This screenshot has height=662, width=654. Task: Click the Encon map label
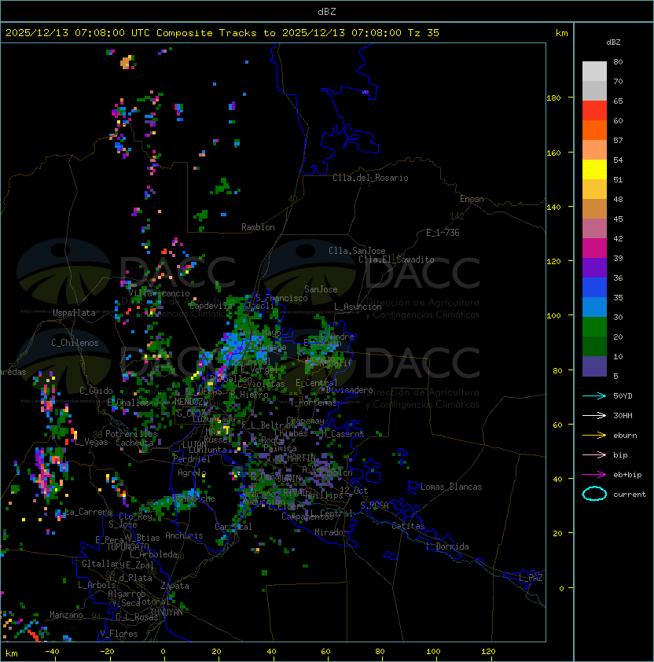pyautogui.click(x=472, y=199)
